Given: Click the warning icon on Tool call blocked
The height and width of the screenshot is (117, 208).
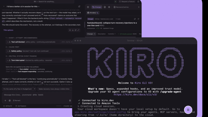Looking at the screenshot, I should [10, 42].
